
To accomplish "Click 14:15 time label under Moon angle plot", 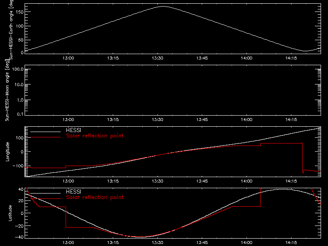I will tap(291, 120).
